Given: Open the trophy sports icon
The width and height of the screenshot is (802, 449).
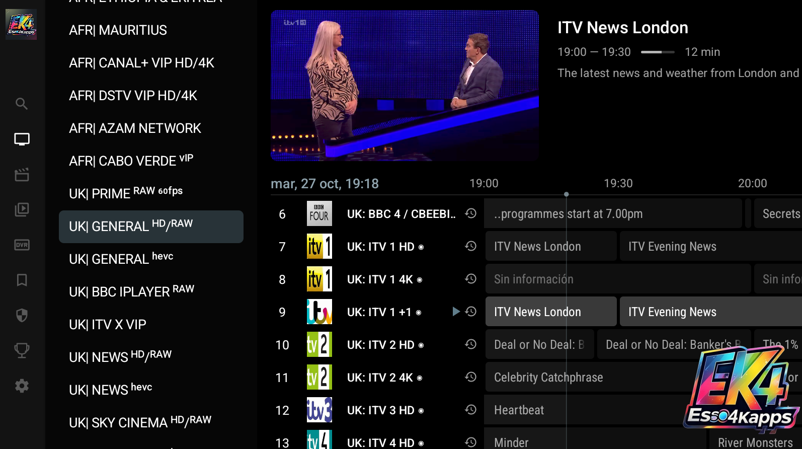Looking at the screenshot, I should 22,350.
